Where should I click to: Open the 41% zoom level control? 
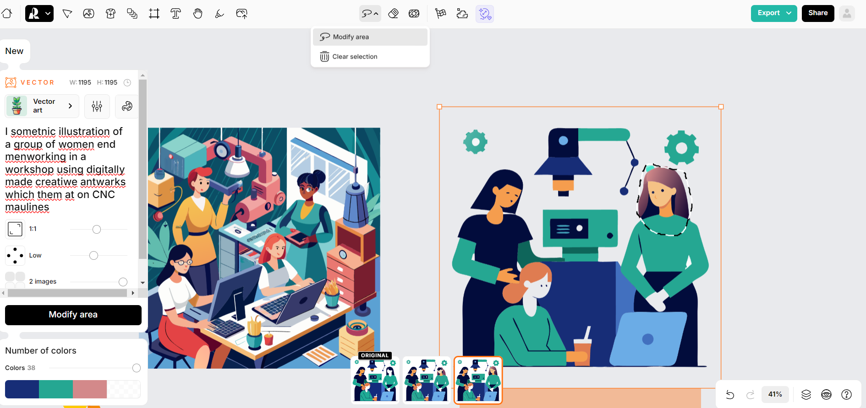coord(775,394)
